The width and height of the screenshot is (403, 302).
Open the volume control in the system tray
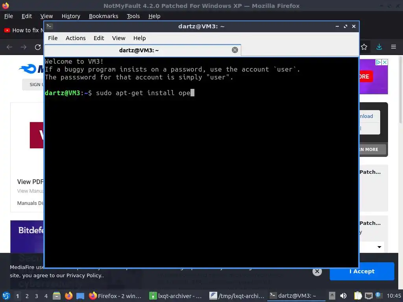pos(343,296)
